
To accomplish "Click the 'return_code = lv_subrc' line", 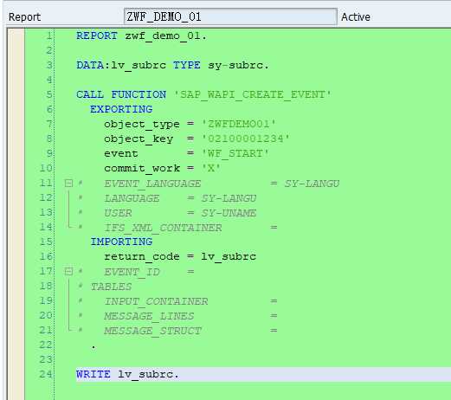I will pyautogui.click(x=180, y=256).
